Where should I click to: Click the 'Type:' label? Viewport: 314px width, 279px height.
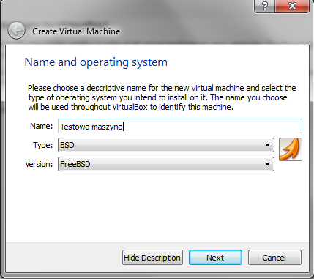(x=43, y=145)
